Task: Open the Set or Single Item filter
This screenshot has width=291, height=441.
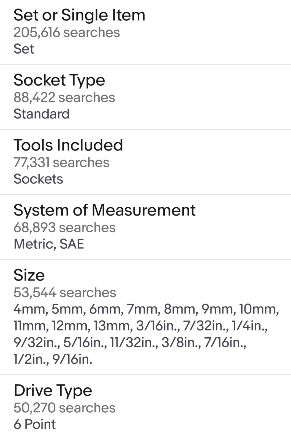Action: [x=145, y=32]
